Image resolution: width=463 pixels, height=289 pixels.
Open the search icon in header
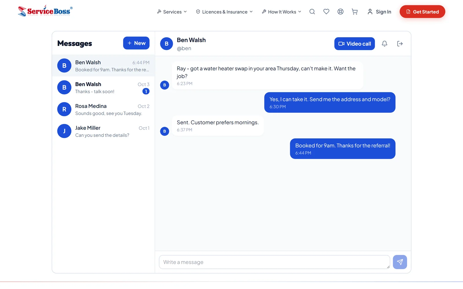coord(312,12)
